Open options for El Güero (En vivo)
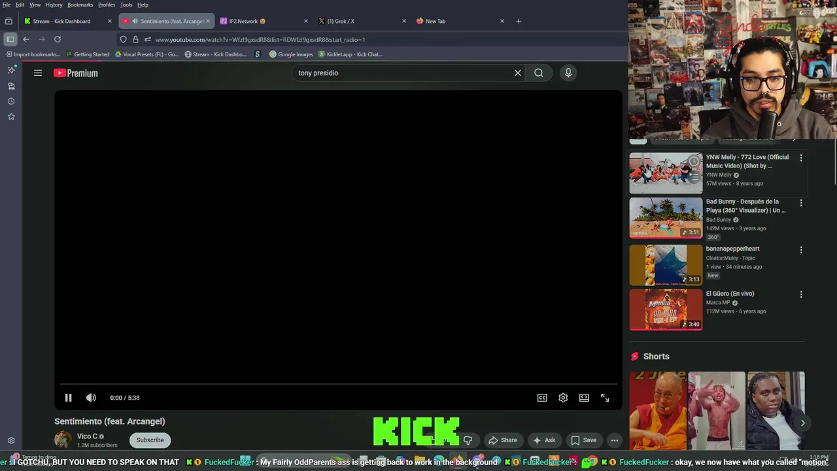 (801, 294)
